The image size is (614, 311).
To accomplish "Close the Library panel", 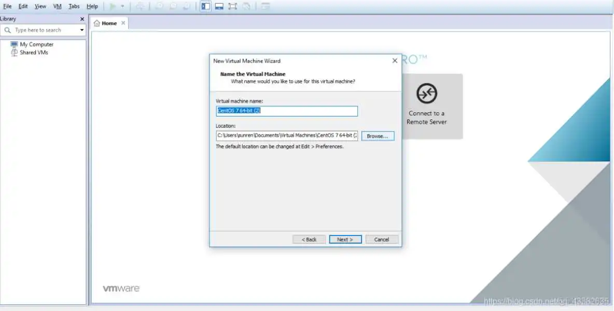I will point(82,19).
